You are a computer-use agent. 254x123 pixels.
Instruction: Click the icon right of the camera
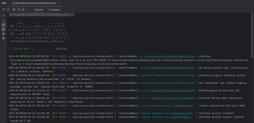point(19,10)
